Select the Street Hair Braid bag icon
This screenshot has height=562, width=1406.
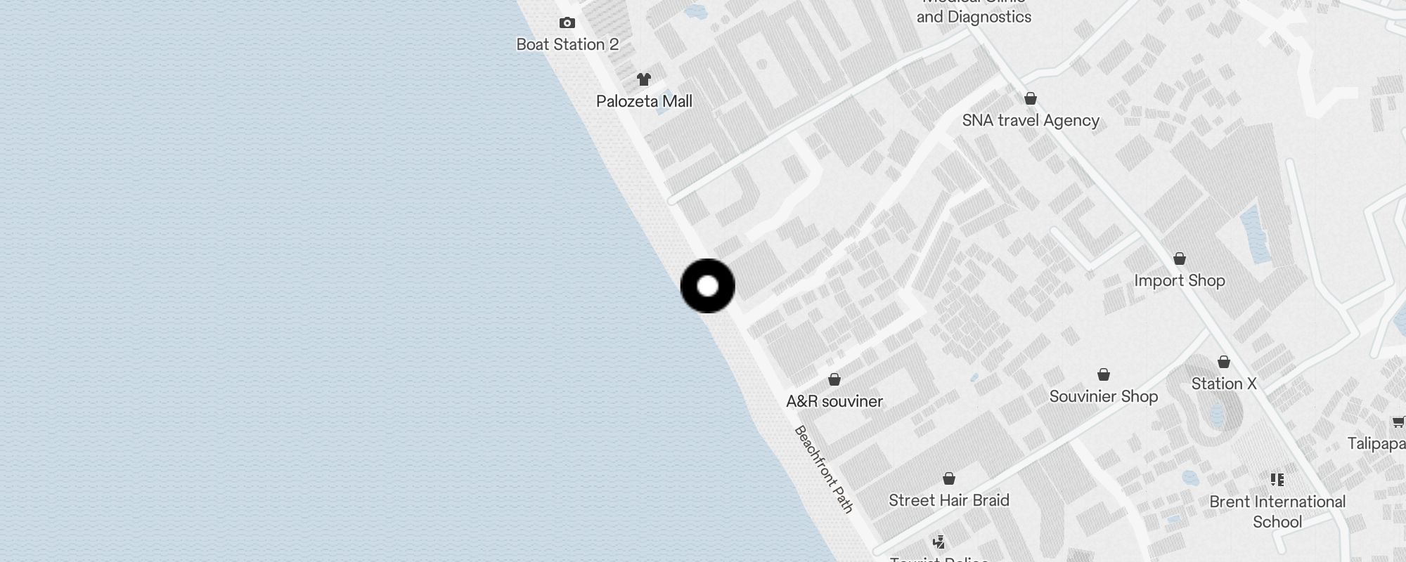pos(949,478)
